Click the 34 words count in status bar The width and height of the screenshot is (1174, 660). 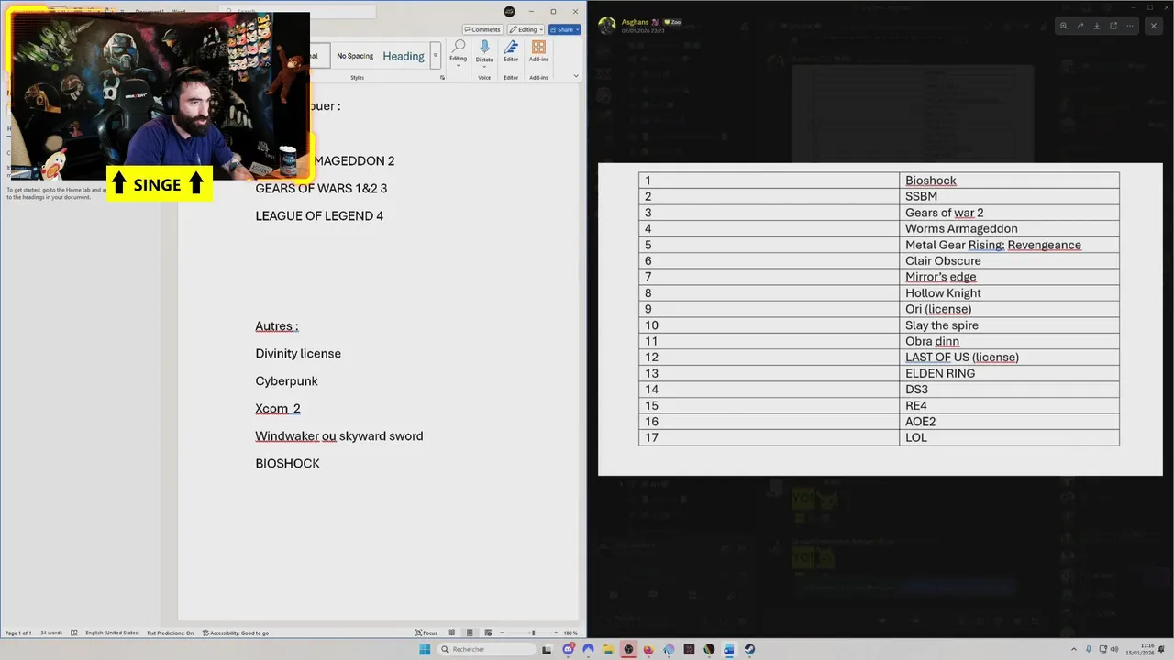[51, 632]
